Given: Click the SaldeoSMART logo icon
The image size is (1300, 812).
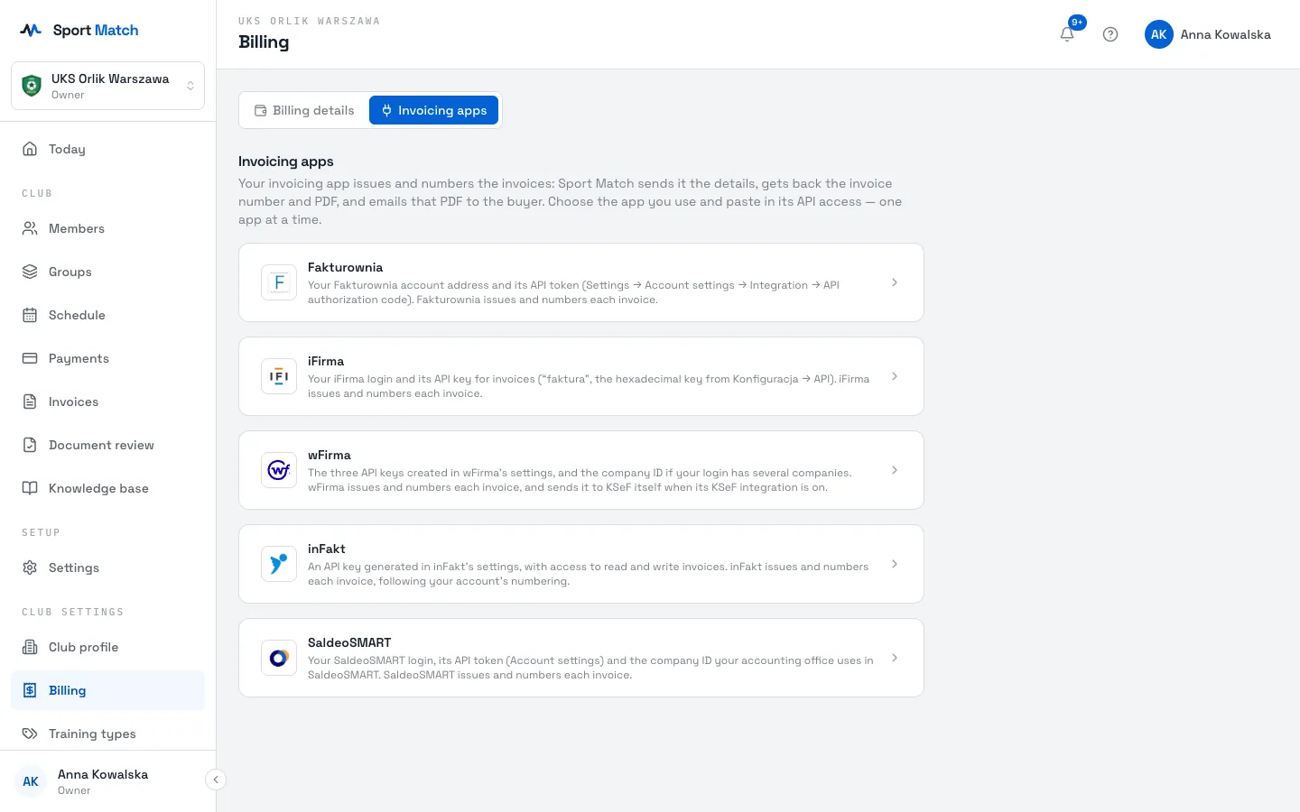Looking at the screenshot, I should [x=279, y=658].
